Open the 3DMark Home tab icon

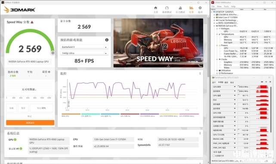point(155,8)
